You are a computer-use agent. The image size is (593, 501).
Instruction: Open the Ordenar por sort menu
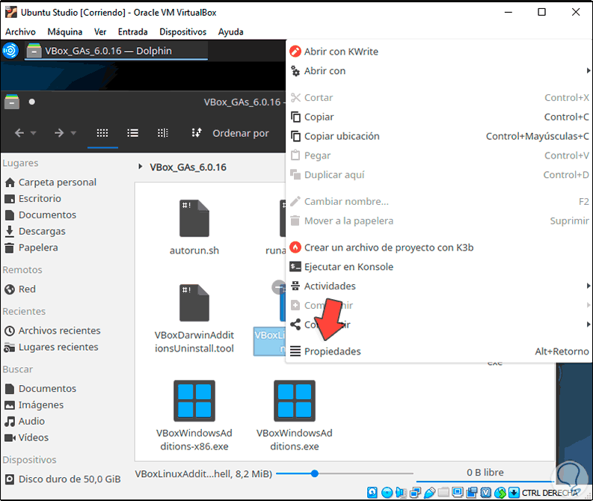point(230,133)
